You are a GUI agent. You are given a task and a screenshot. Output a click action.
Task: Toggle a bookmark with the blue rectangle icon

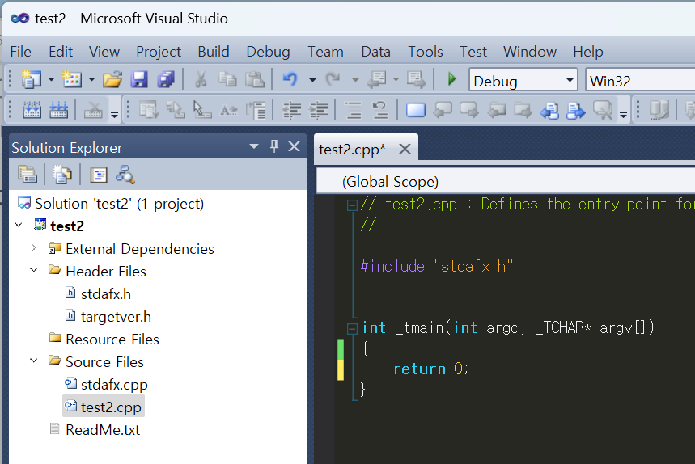(x=415, y=110)
